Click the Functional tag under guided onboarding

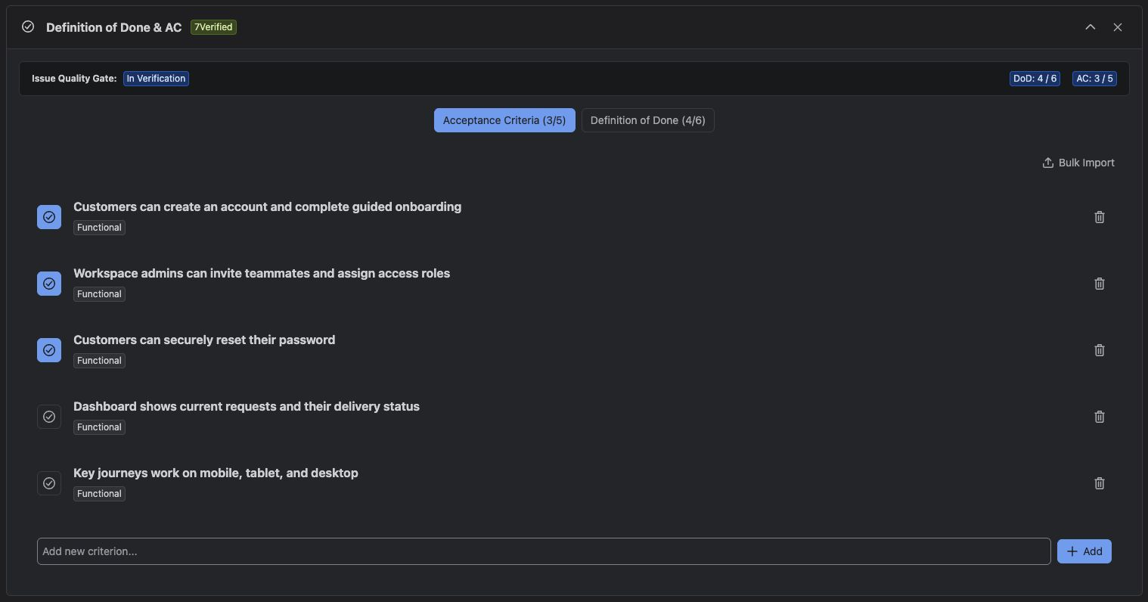(x=99, y=228)
